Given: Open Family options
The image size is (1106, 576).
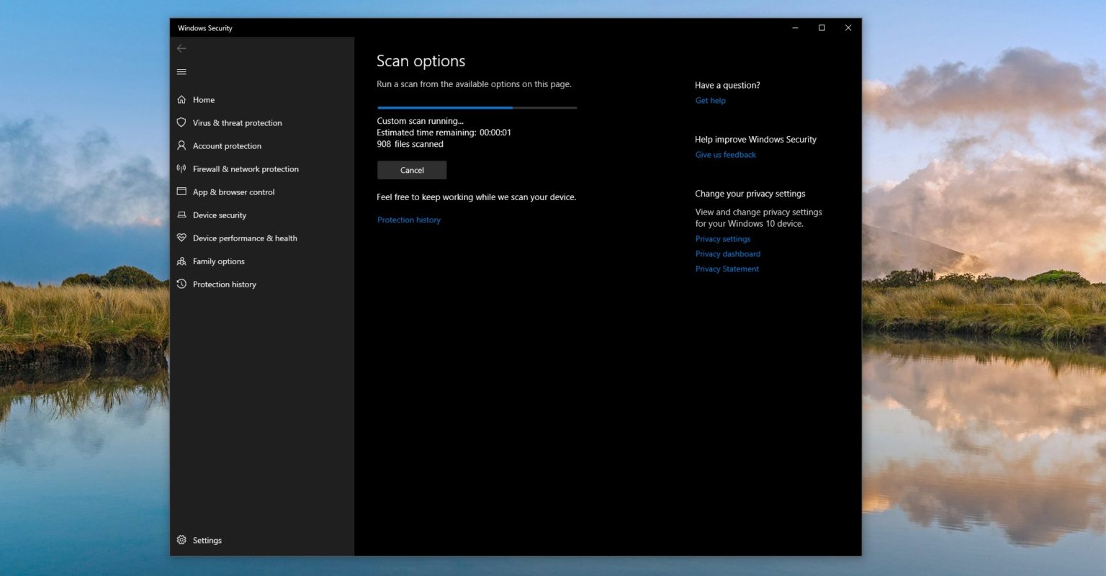Looking at the screenshot, I should [x=218, y=261].
